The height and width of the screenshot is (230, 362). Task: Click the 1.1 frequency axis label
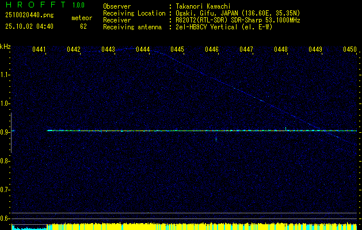5,75
